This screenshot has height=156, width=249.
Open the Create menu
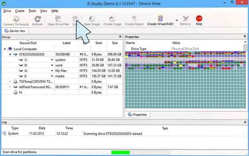click(x=20, y=11)
